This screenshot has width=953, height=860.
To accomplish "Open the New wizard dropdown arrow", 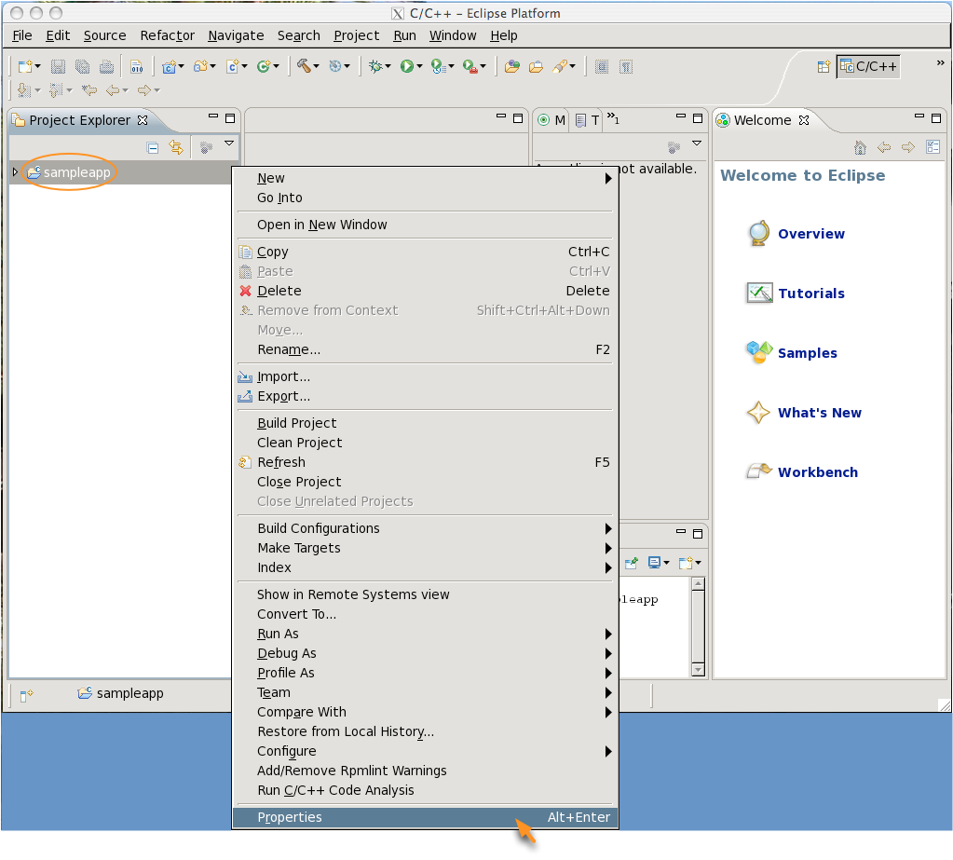I will (37, 66).
